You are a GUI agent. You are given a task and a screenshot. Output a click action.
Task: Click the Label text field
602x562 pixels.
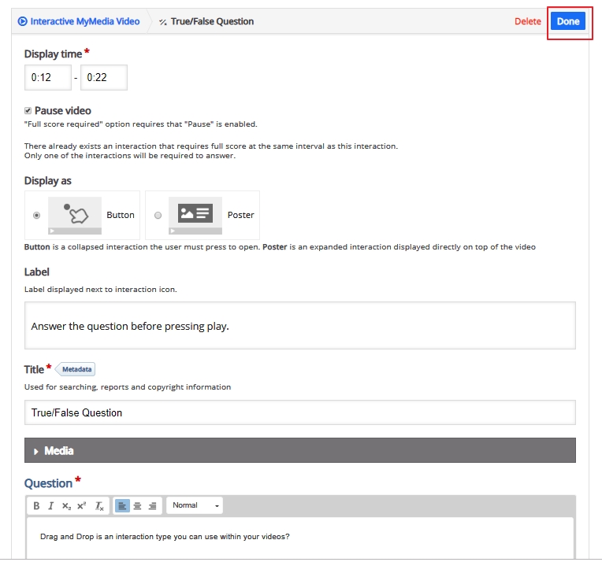click(300, 325)
